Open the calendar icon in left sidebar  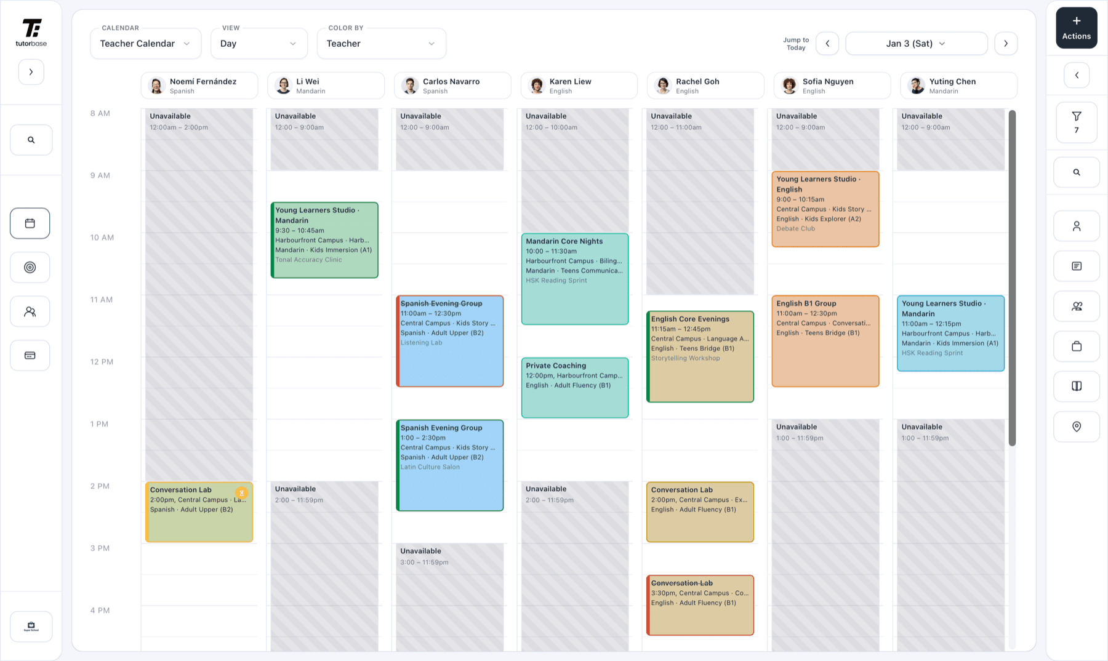pos(30,223)
